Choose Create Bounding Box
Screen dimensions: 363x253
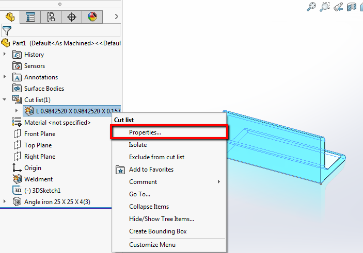169,231
